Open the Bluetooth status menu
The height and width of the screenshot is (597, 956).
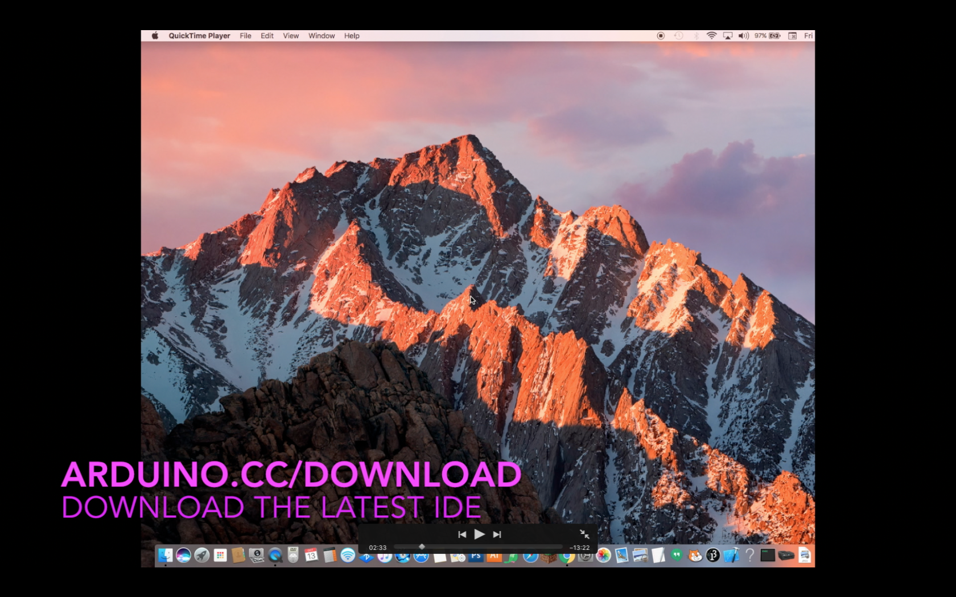click(x=695, y=36)
